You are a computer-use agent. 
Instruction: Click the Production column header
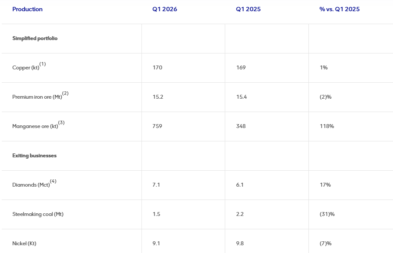(x=27, y=9)
